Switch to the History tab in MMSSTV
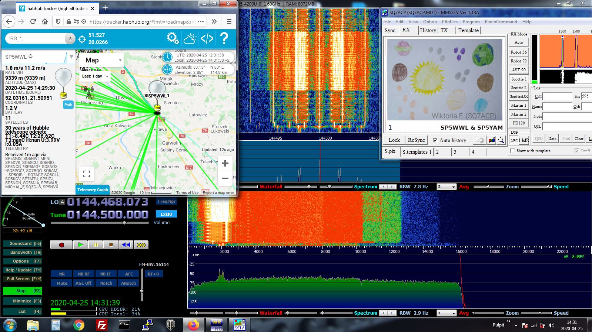The width and height of the screenshot is (592, 332). pyautogui.click(x=428, y=30)
